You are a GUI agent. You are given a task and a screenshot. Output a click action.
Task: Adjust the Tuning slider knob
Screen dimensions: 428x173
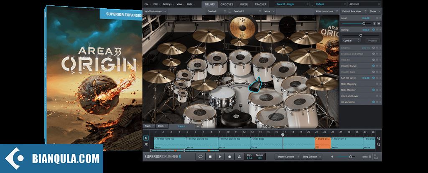coord(361,35)
